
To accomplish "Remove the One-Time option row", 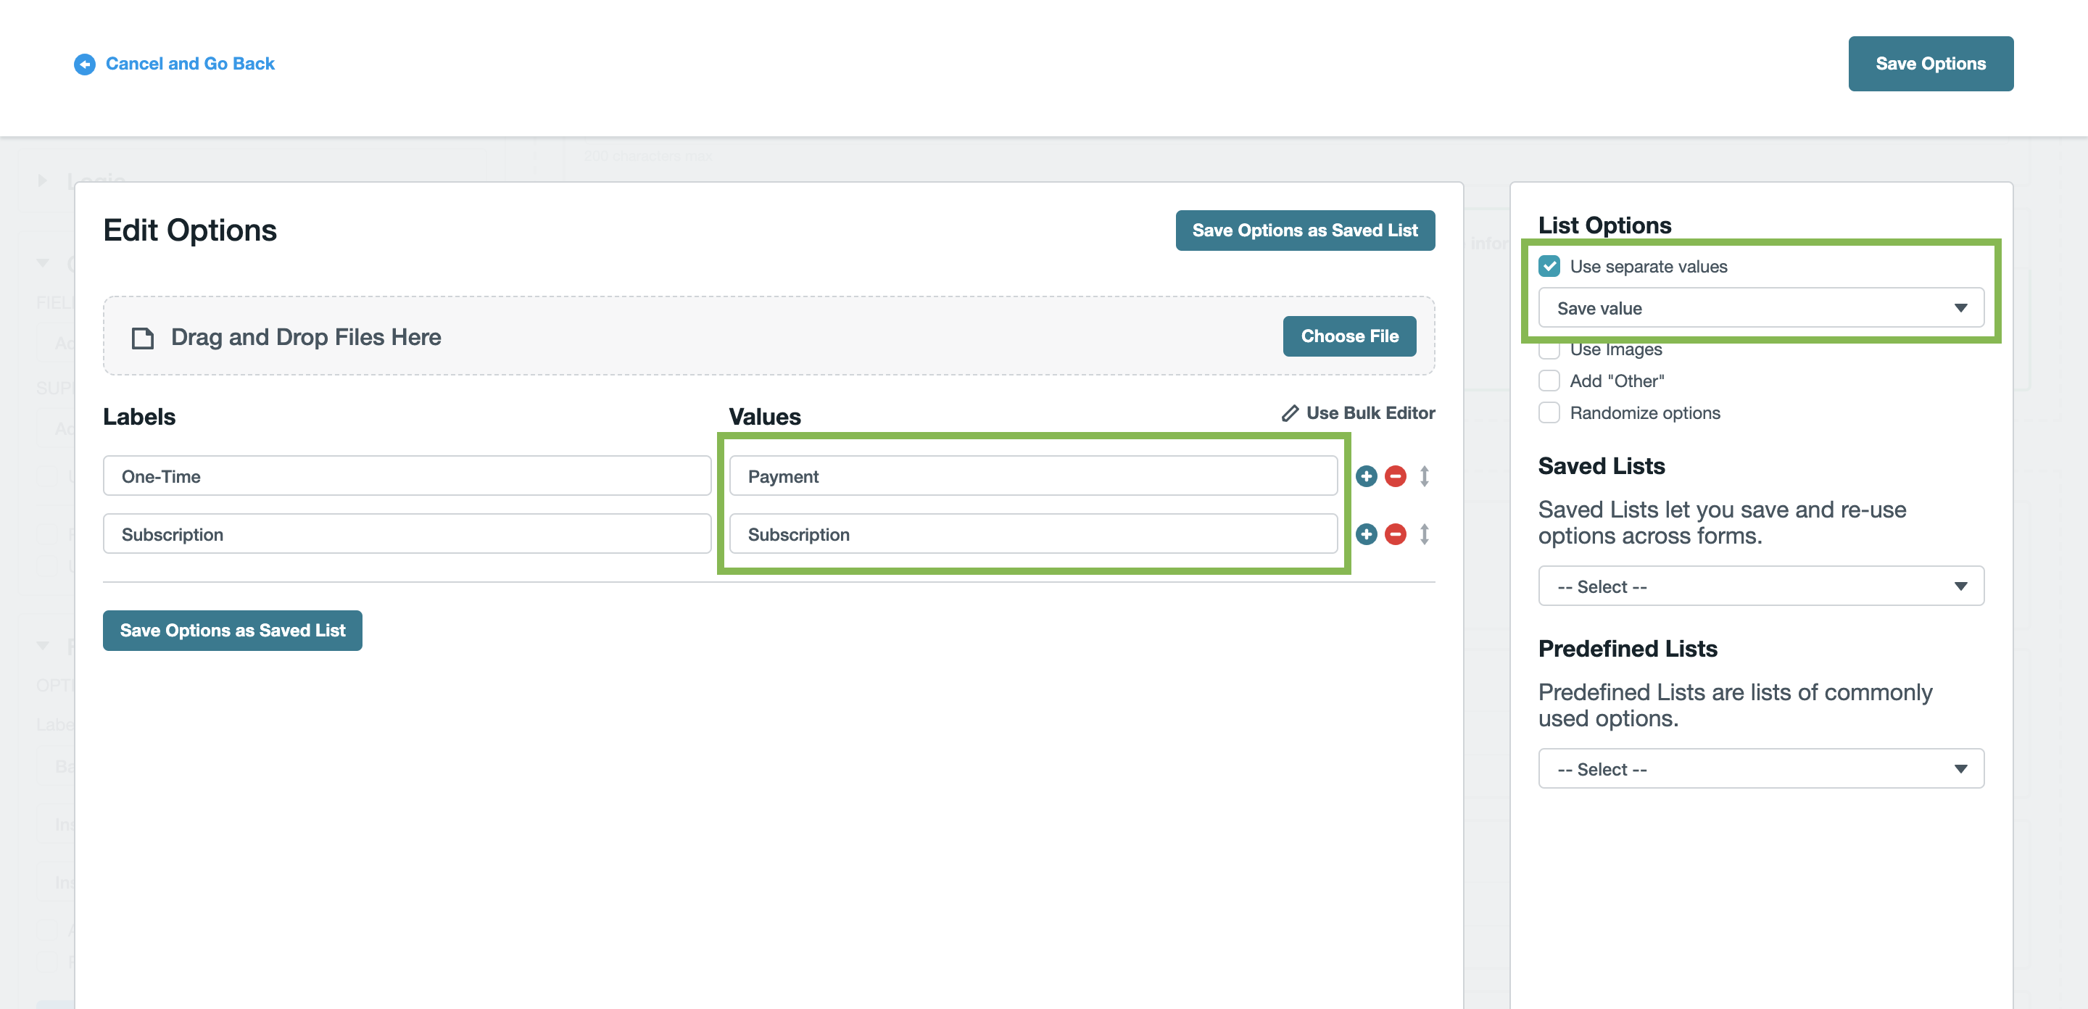I will coord(1395,476).
